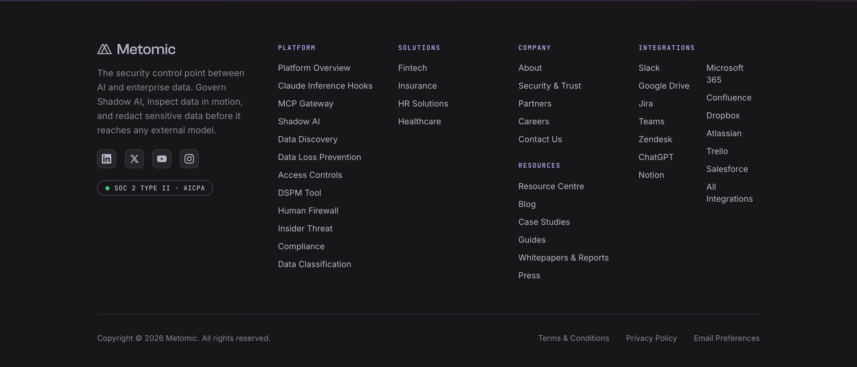The height and width of the screenshot is (367, 857).
Task: Open Metomic's LinkedIn page
Action: pyautogui.click(x=107, y=159)
